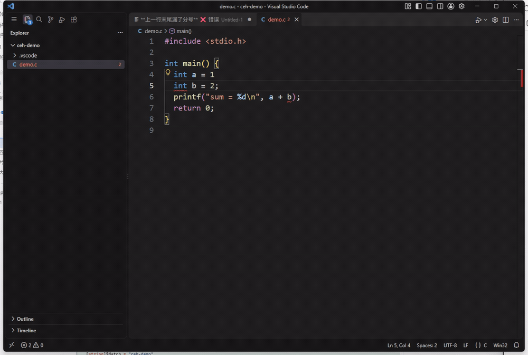Open the run button dropdown arrow
The width and height of the screenshot is (528, 355).
tap(486, 20)
